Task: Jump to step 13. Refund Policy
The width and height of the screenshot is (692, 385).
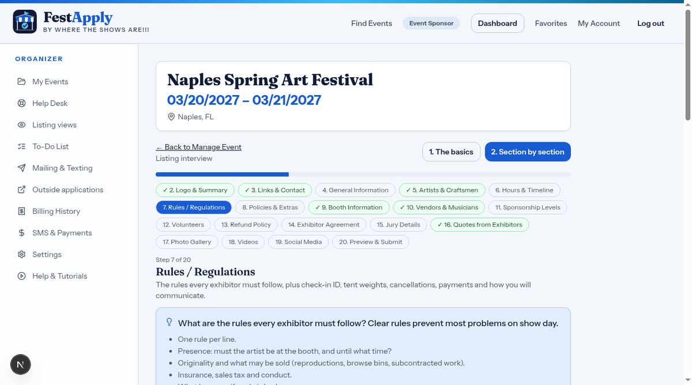Action: pos(246,225)
